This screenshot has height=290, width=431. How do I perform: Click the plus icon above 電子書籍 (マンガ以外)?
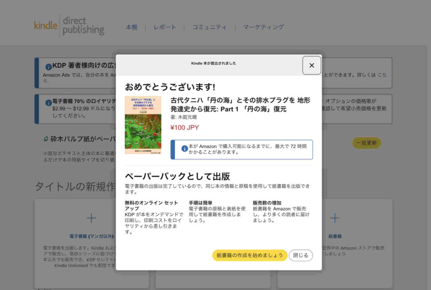[x=91, y=218]
